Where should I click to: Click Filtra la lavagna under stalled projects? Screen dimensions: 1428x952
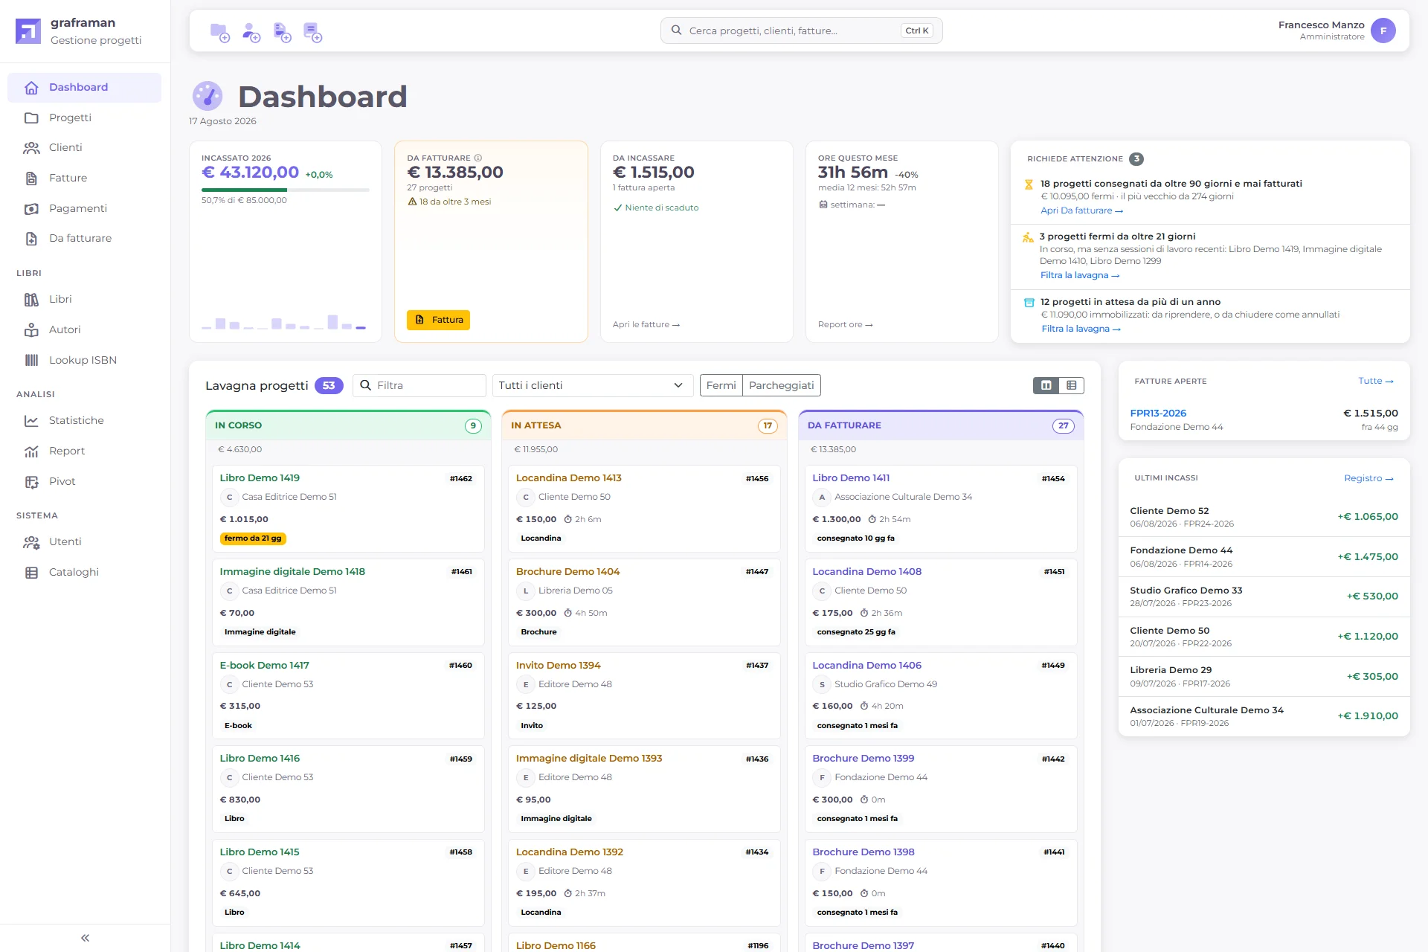click(x=1080, y=276)
